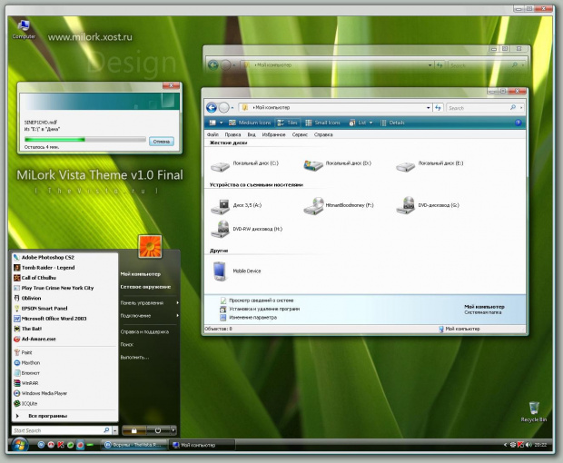Open dropdown arrow beside the List button
The width and height of the screenshot is (563, 463).
tap(370, 123)
